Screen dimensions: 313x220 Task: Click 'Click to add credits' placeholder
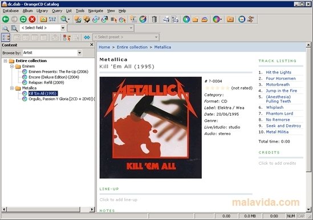click(x=277, y=164)
